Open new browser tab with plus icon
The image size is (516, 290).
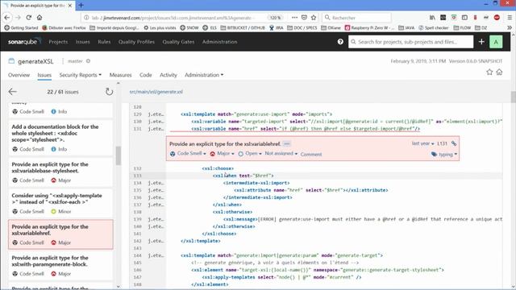(x=81, y=6)
